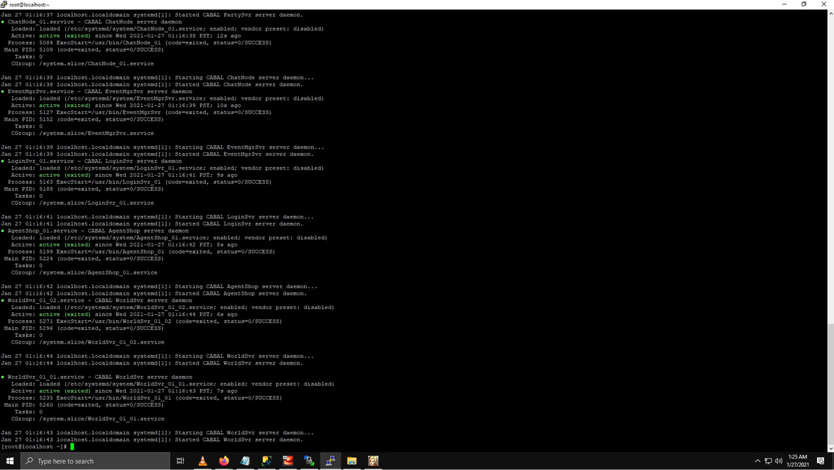This screenshot has height=470, width=834.
Task: Open File Explorer from the taskbar
Action: click(352, 461)
